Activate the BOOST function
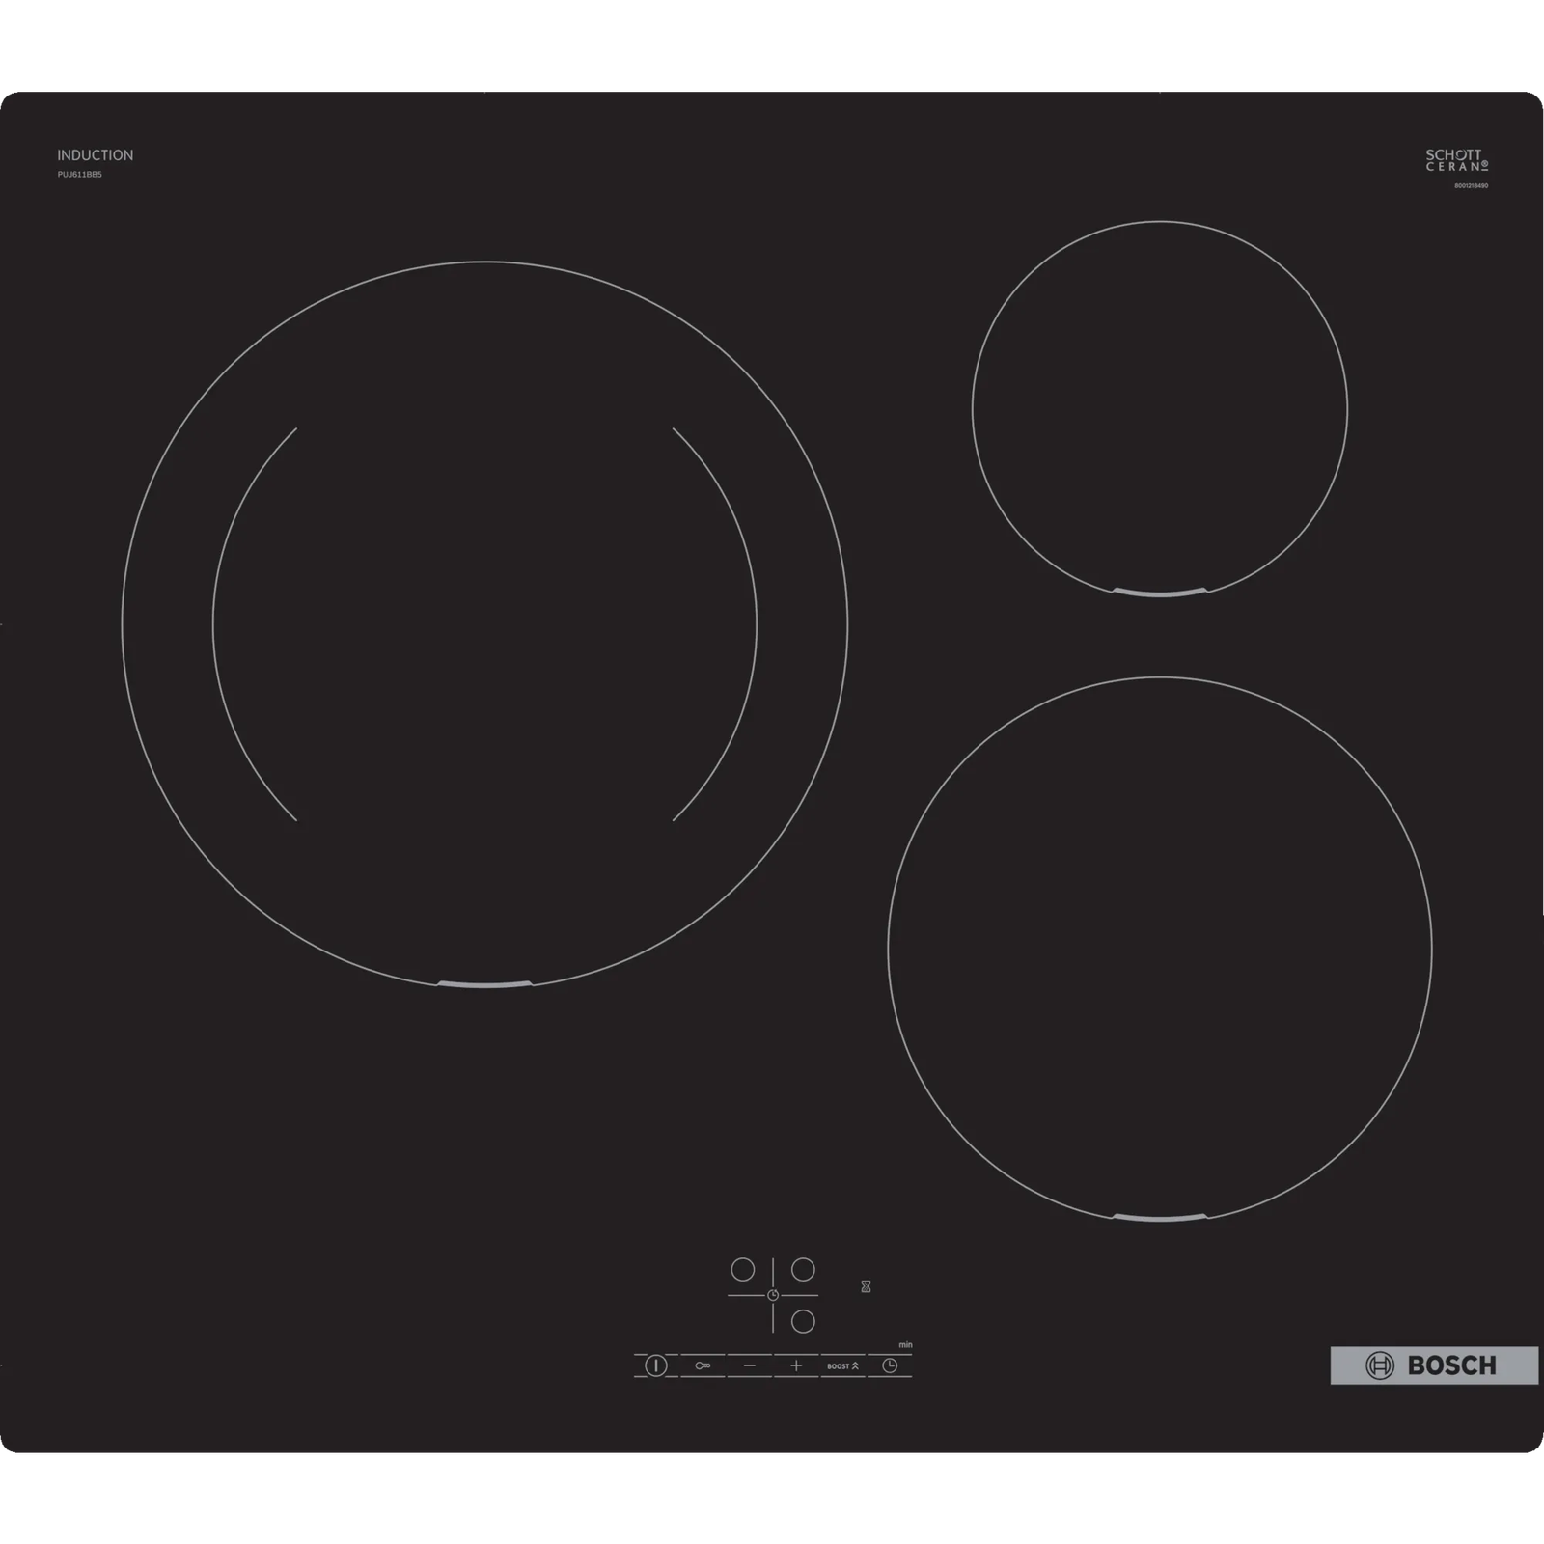Screen dimensions: 1544x1544 [842, 1365]
